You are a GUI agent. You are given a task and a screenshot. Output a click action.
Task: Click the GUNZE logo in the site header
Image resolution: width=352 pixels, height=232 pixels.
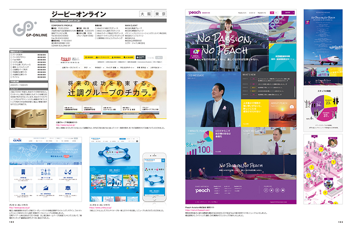[17, 140]
